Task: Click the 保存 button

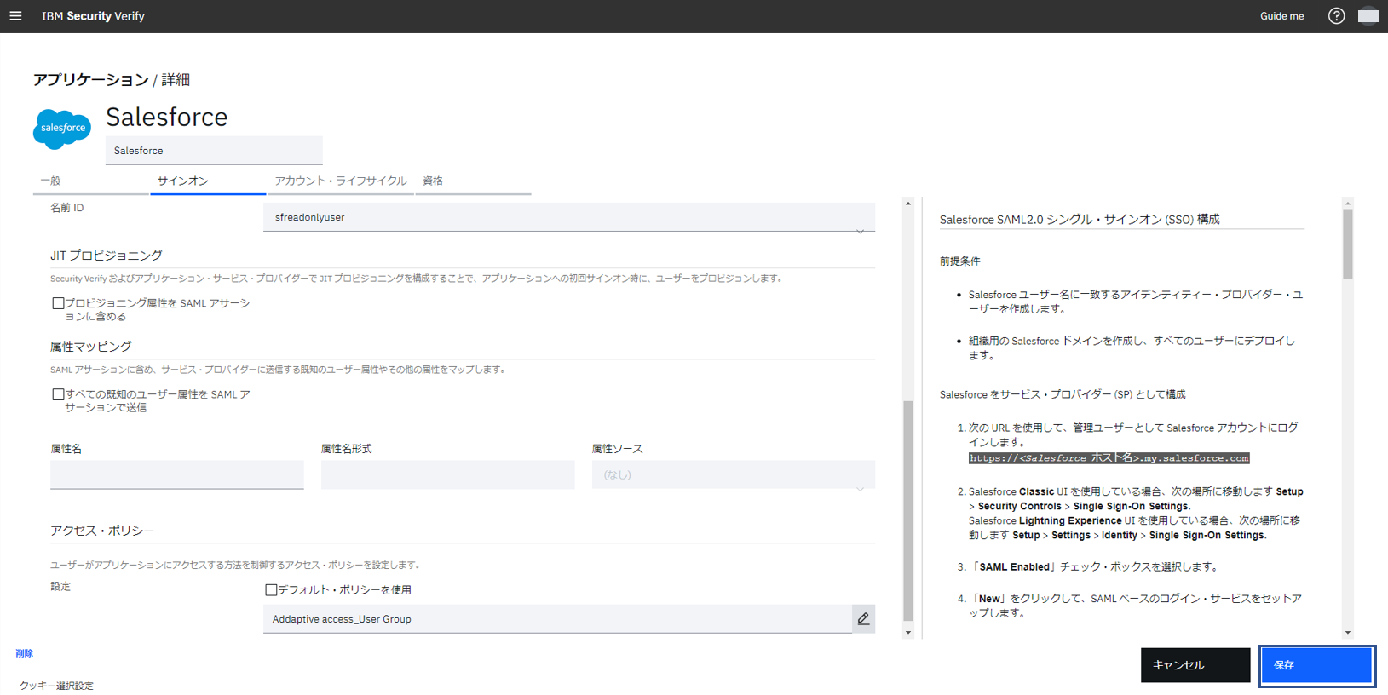Action: pos(1316,665)
